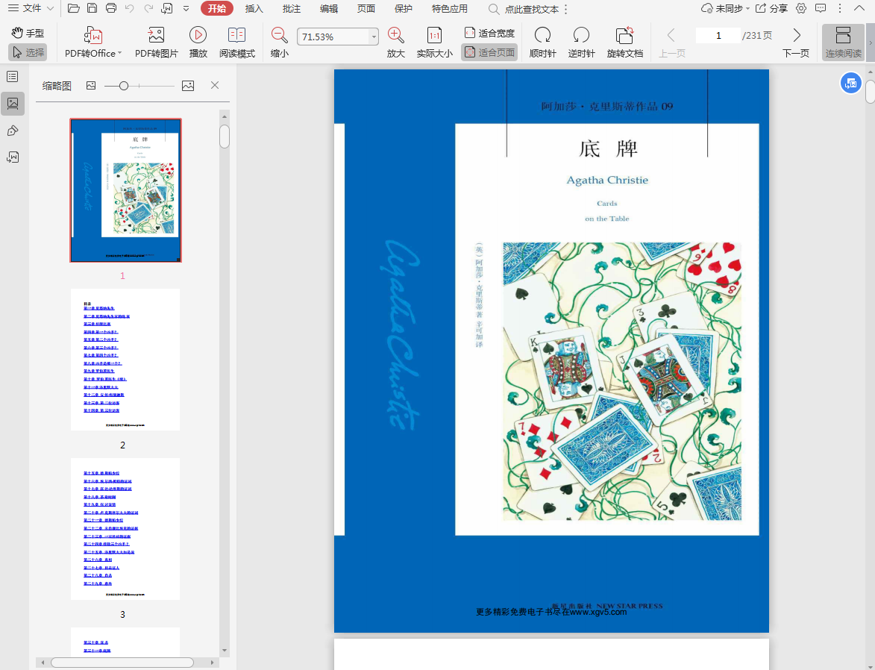Screen dimensions: 875x670
Task: Switch to the 插入 tab
Action: [x=254, y=9]
